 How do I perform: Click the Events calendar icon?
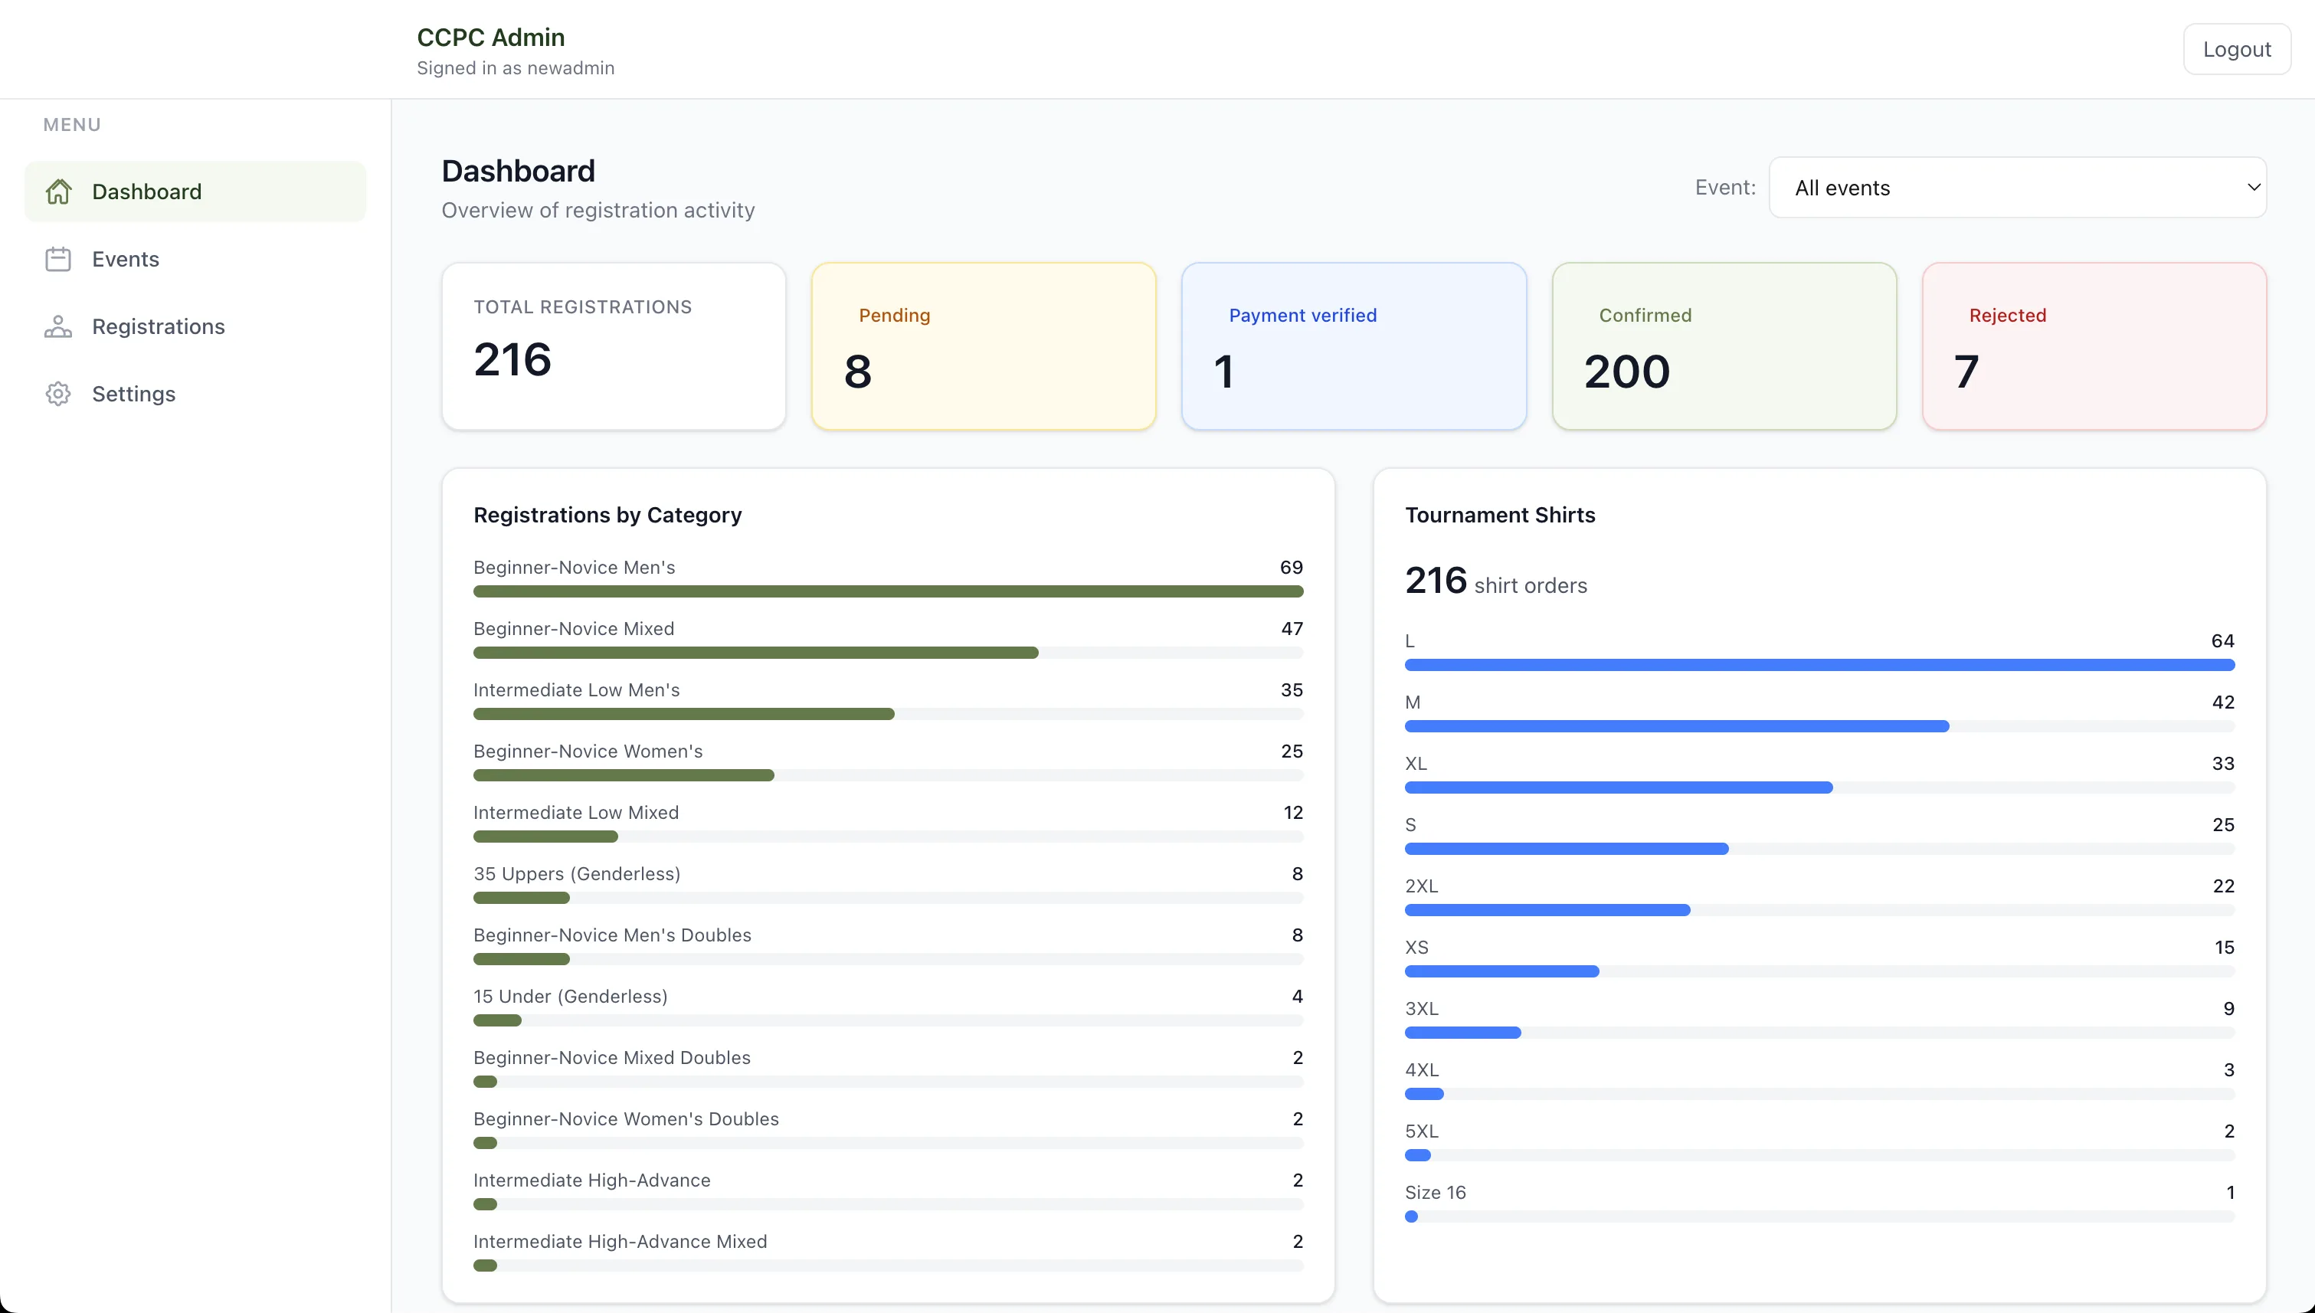[x=59, y=259]
